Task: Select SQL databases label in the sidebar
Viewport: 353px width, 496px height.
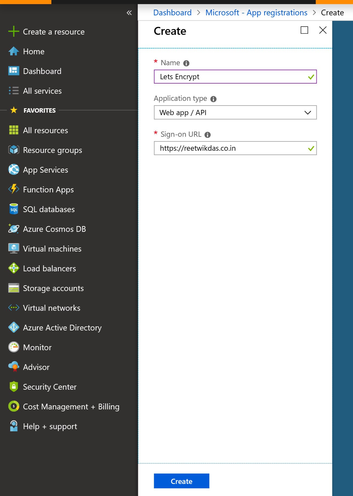Action: [x=49, y=209]
